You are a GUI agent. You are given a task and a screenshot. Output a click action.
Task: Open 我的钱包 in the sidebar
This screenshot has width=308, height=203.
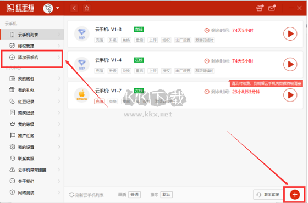pyautogui.click(x=32, y=79)
